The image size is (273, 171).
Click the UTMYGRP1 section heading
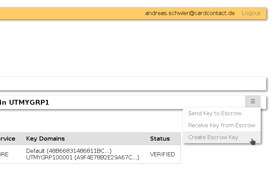[x=29, y=102]
